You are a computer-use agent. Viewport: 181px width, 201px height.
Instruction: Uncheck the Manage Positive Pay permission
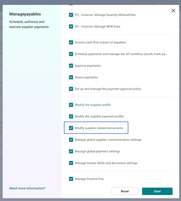point(71,179)
